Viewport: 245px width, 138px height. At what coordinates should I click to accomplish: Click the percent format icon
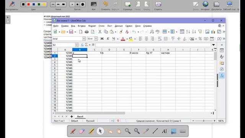pos(200,39)
